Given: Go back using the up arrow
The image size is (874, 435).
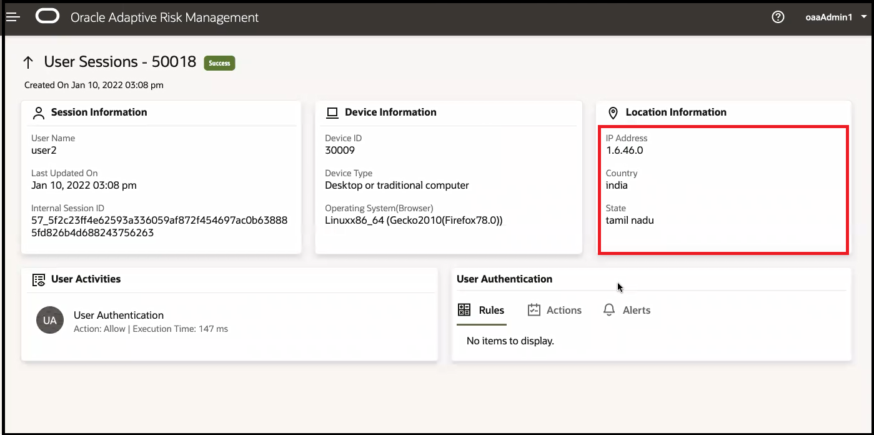Looking at the screenshot, I should tap(27, 62).
